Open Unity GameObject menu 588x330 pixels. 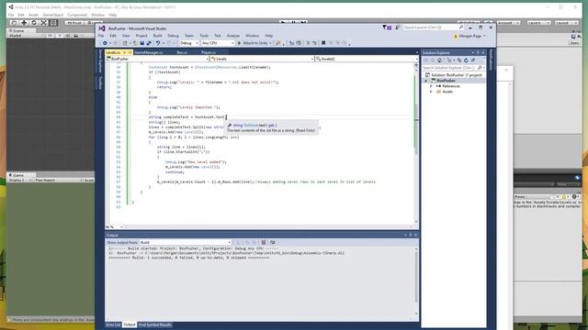53,15
